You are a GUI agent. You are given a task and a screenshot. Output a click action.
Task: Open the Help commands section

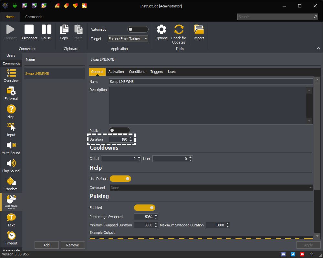tap(11, 112)
